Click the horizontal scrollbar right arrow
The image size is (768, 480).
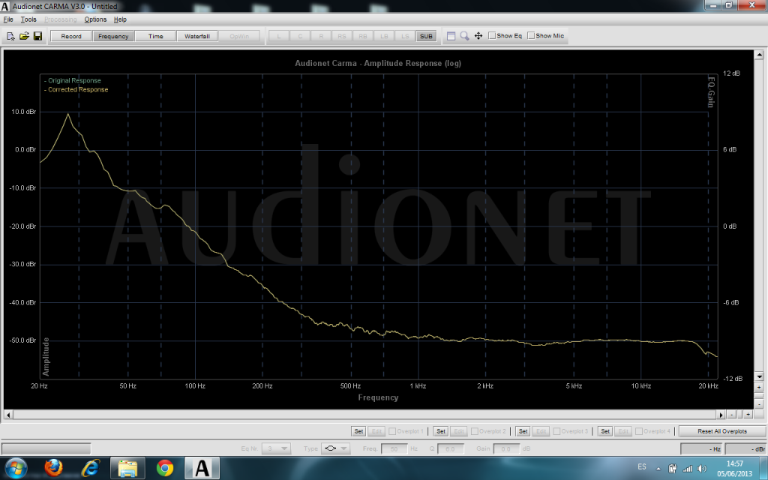pyautogui.click(x=721, y=415)
